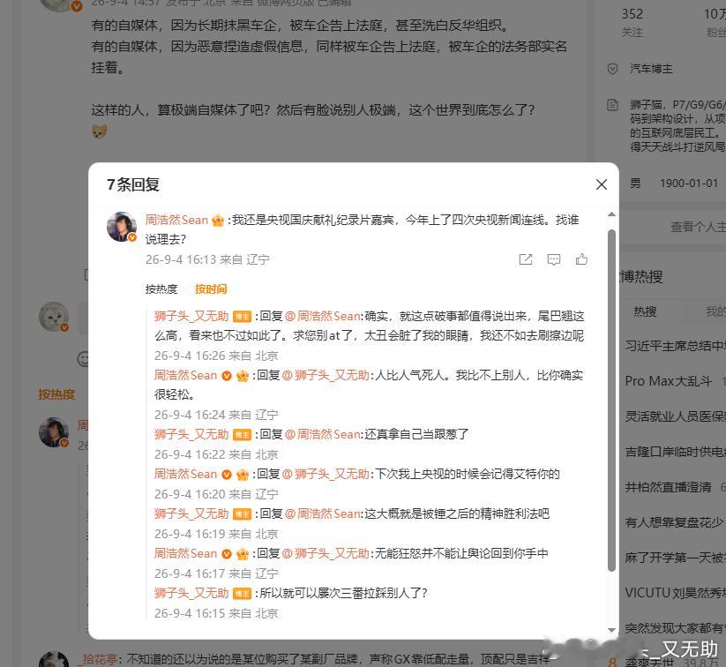Open 周浩然Sean link in 16:24 reply

[x=185, y=375]
